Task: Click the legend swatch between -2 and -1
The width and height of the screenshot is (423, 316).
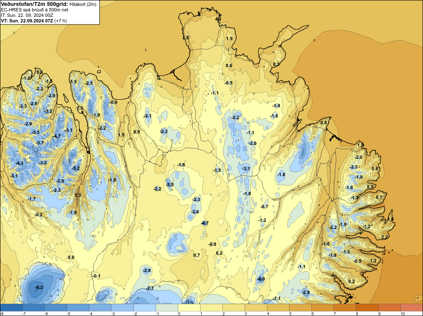Action: 145,308
